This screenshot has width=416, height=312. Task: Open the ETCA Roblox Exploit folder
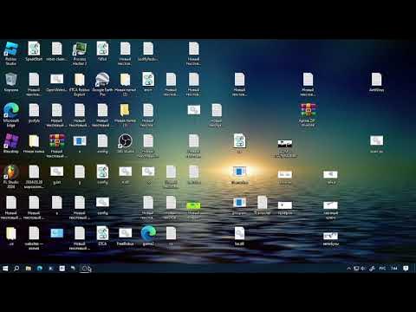(80, 84)
